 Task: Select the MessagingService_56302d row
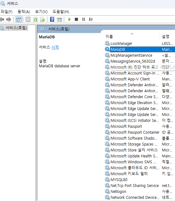(140, 61)
